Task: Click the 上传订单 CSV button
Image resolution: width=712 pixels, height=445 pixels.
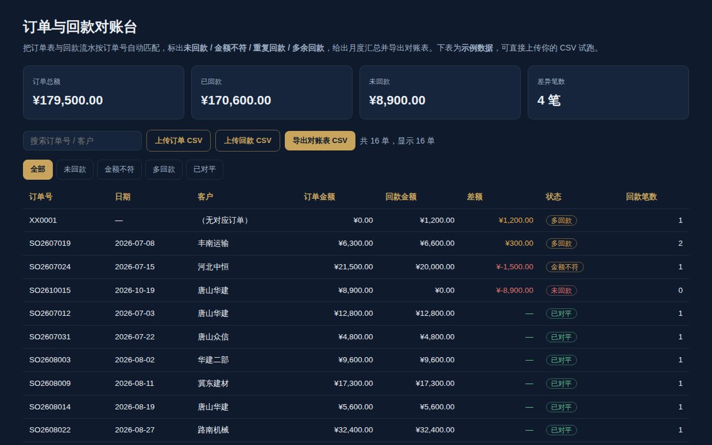Action: 179,141
